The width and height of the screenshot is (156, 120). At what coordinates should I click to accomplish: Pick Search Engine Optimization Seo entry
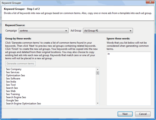coord(23,104)
